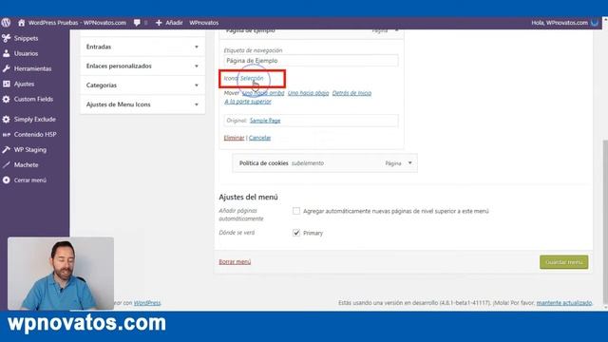The image size is (608, 342).
Task: Click the Etiqueta de navegación input field
Action: point(311,61)
